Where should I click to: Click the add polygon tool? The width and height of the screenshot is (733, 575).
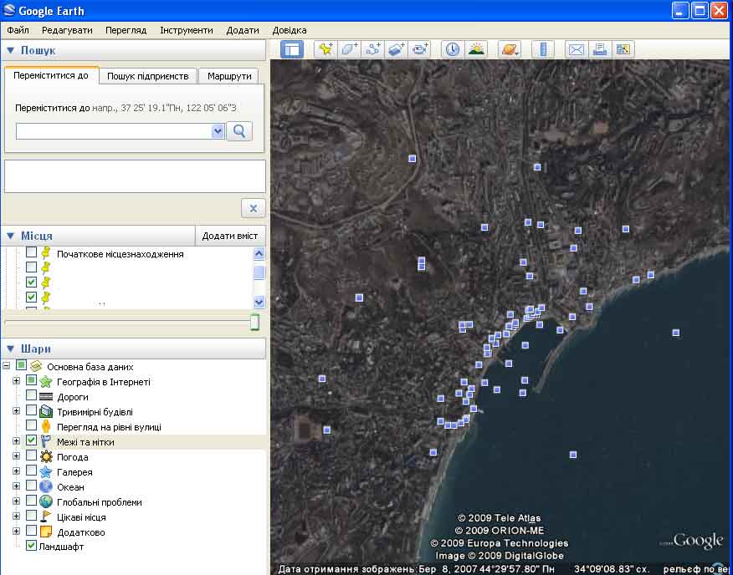pyautogui.click(x=349, y=49)
